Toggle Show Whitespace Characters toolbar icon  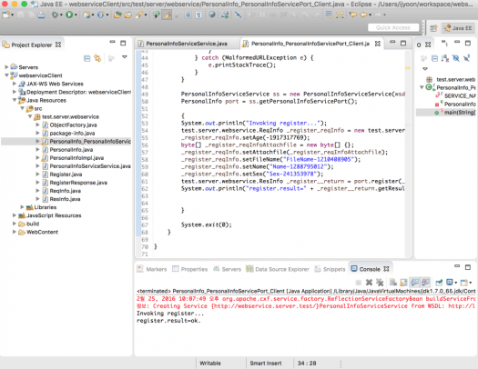coord(198,15)
